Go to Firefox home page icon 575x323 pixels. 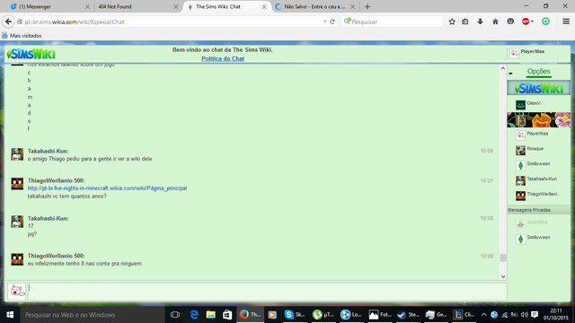(x=495, y=22)
